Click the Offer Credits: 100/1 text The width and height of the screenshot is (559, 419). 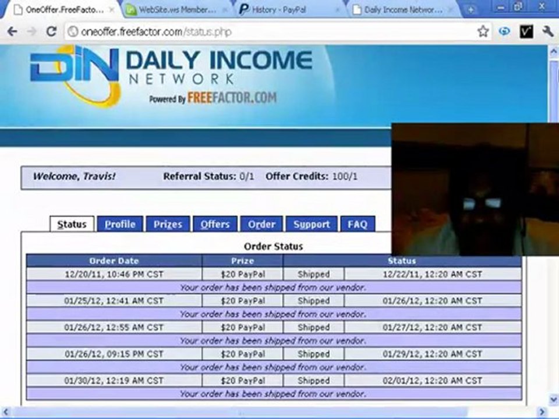coord(311,176)
